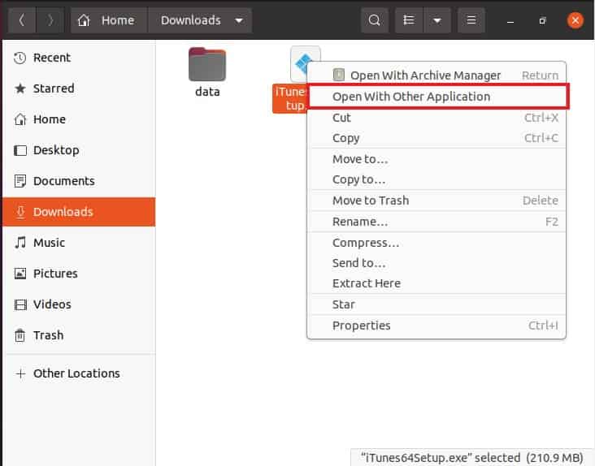
Task: Click the search magnifier icon
Action: 374,20
